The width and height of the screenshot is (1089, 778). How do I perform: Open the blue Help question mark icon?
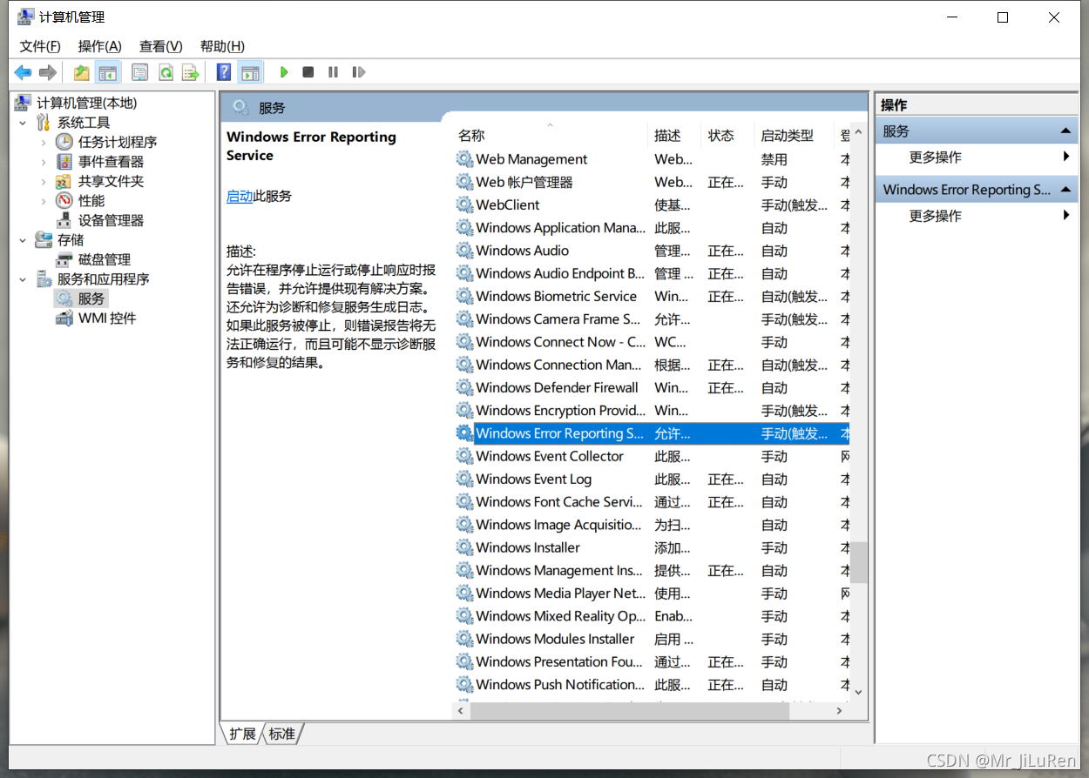coord(224,72)
